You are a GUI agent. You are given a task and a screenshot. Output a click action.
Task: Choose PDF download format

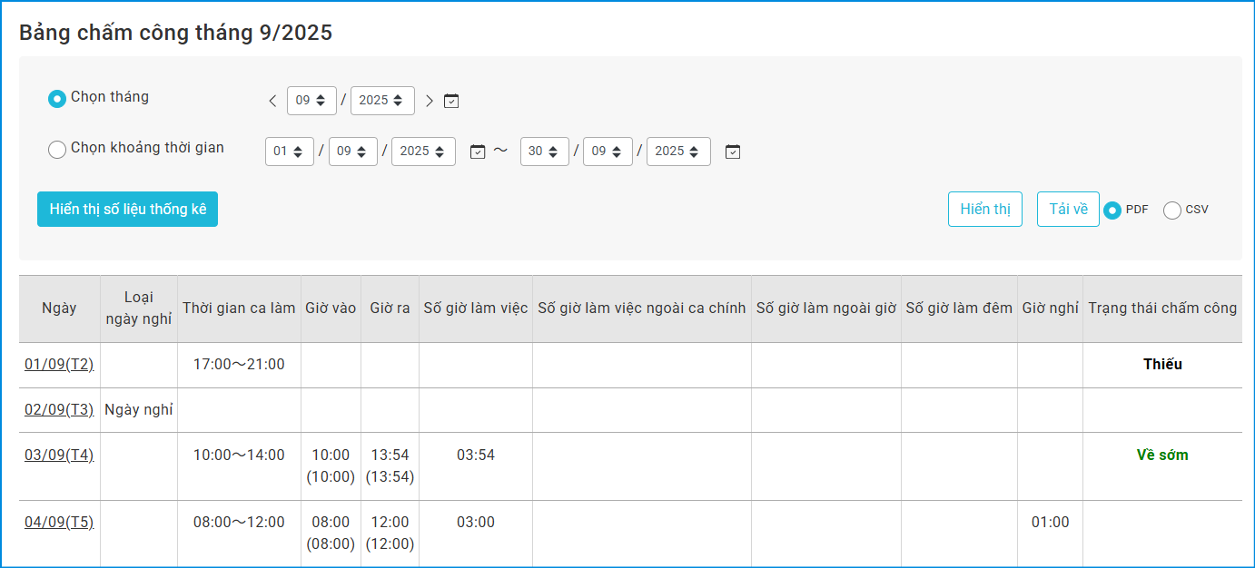point(1112,210)
